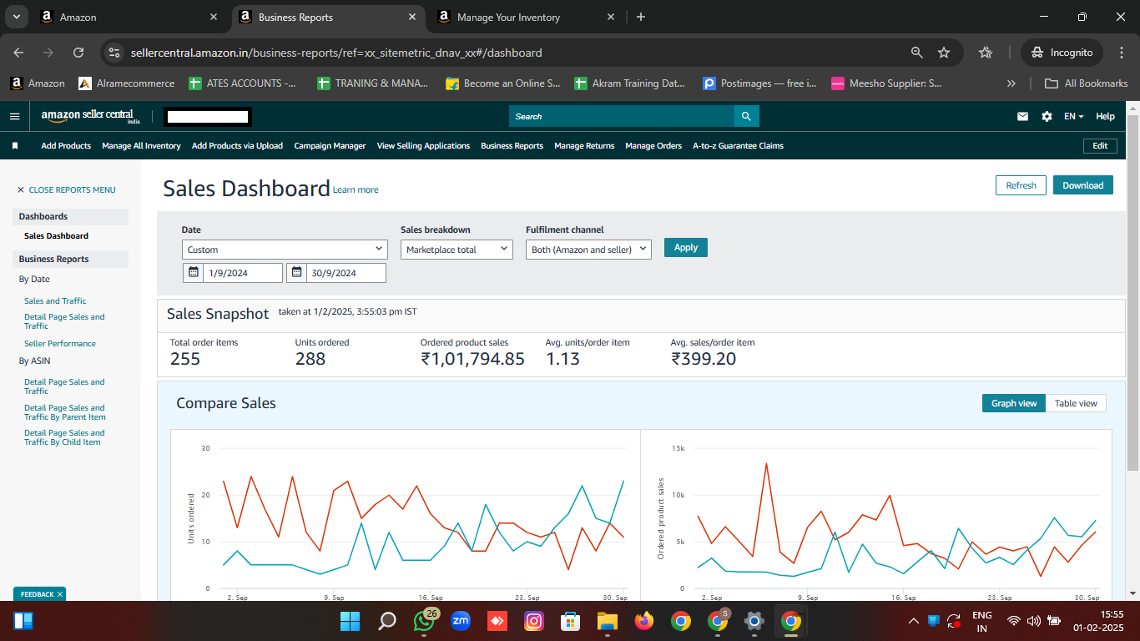Open the settings gear icon
This screenshot has width=1140, height=641.
1047,117
